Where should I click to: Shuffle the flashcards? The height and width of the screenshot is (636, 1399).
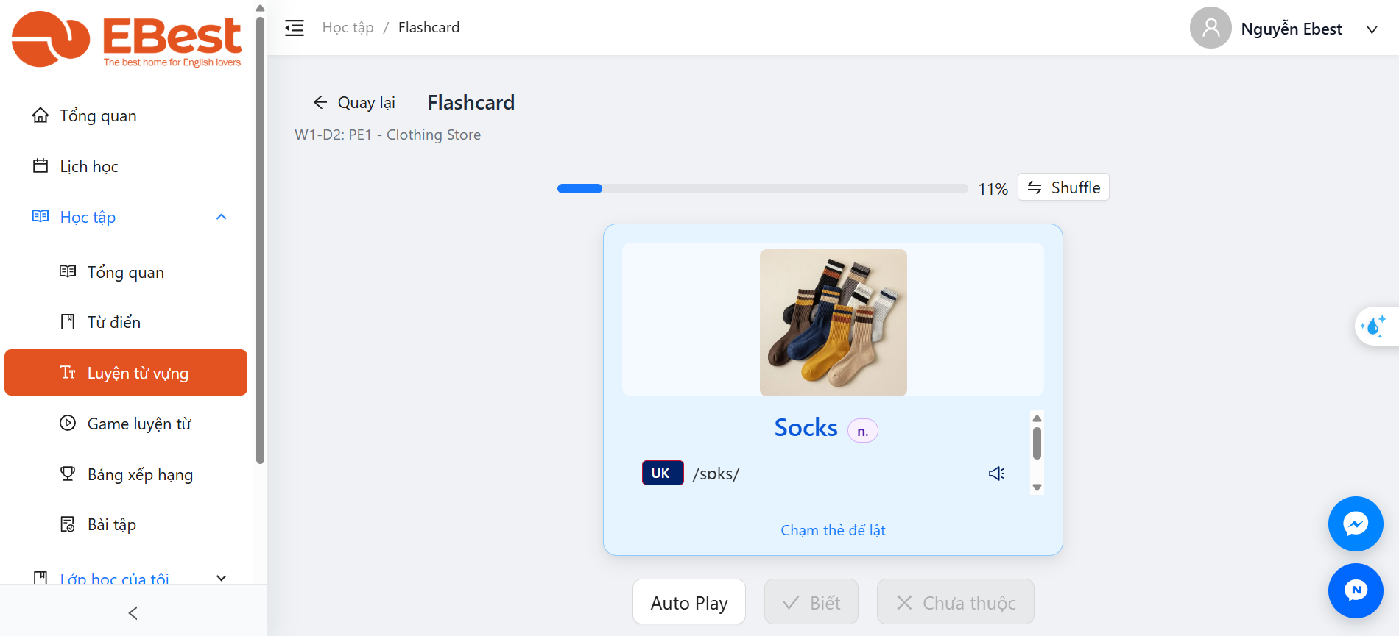[x=1063, y=187]
